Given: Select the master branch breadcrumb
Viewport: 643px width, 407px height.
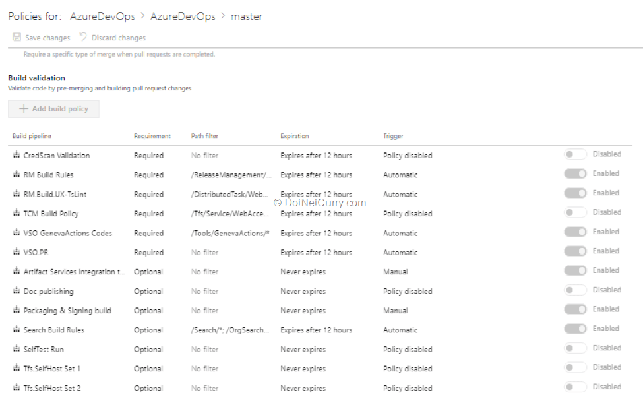Looking at the screenshot, I should [x=247, y=17].
